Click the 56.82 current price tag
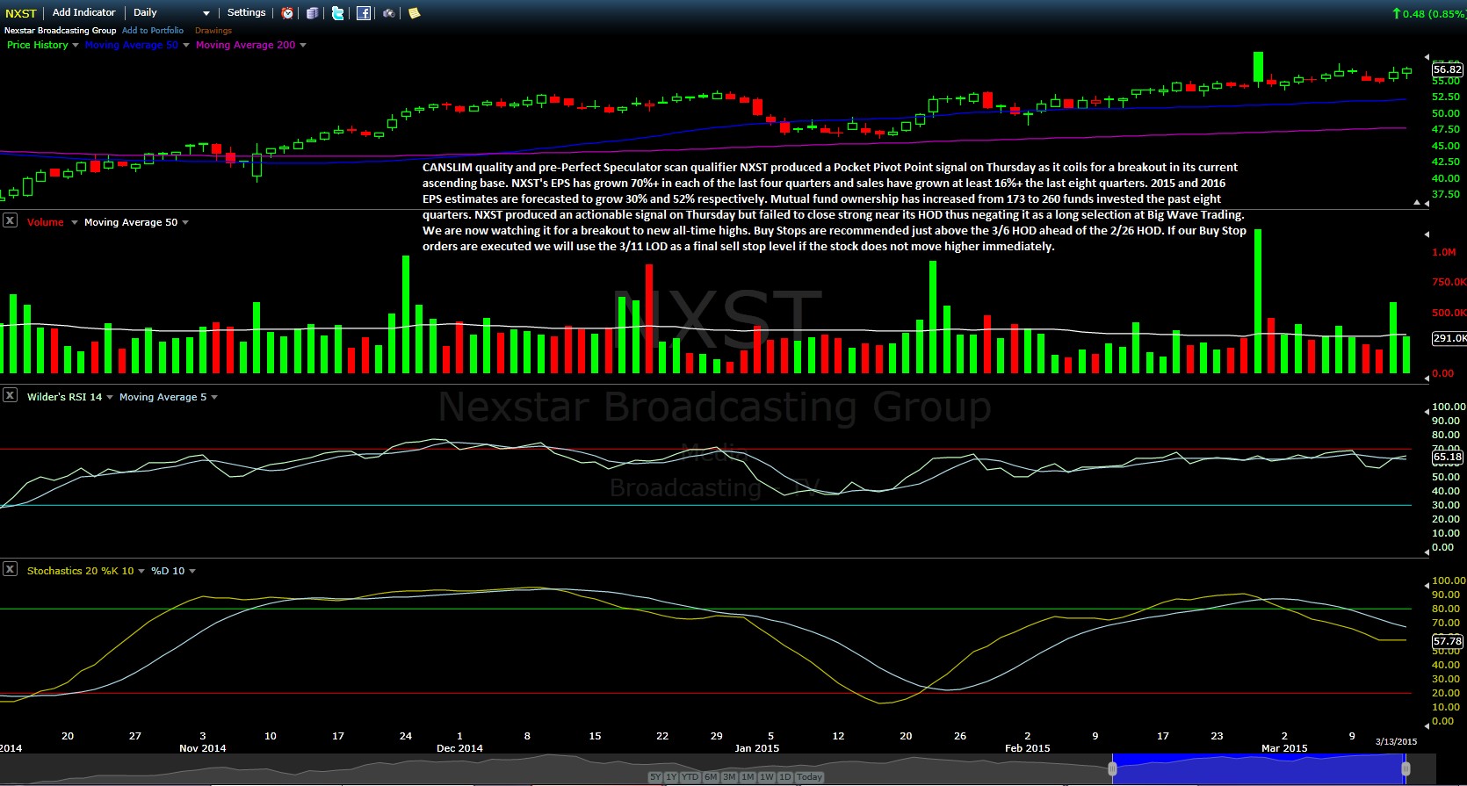This screenshot has width=1467, height=786. (x=1448, y=69)
